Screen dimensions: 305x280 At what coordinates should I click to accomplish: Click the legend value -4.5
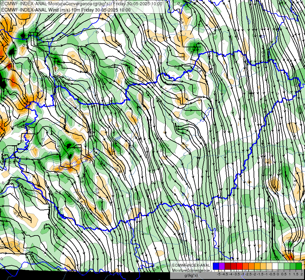(x=225, y=274)
